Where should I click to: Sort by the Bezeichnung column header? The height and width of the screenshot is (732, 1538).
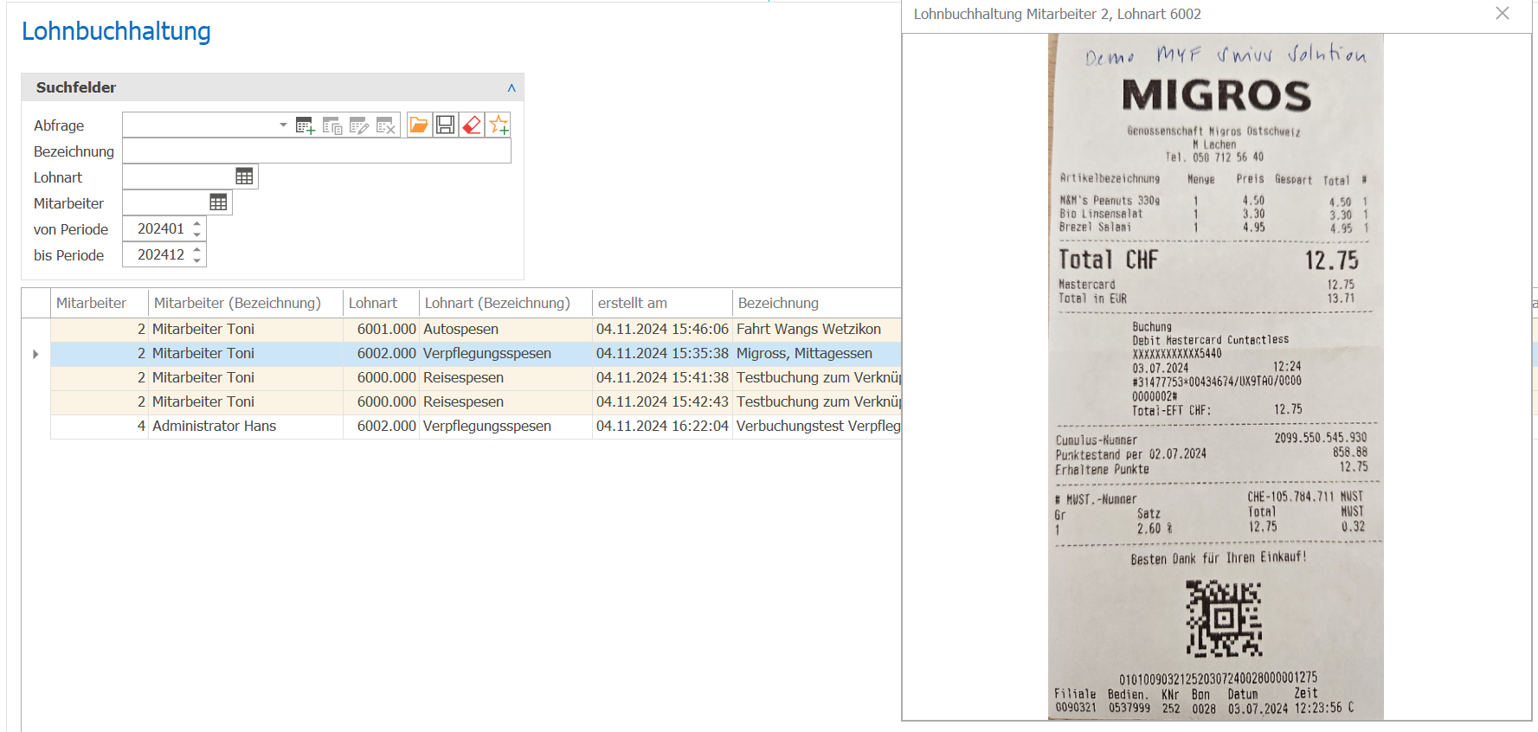(817, 303)
